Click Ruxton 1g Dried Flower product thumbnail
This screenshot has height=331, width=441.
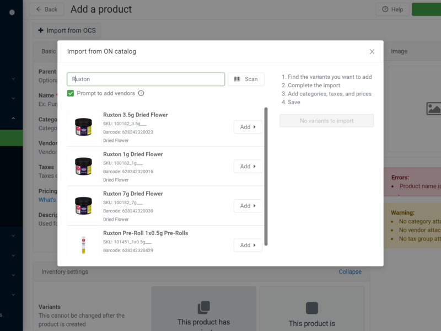(83, 167)
